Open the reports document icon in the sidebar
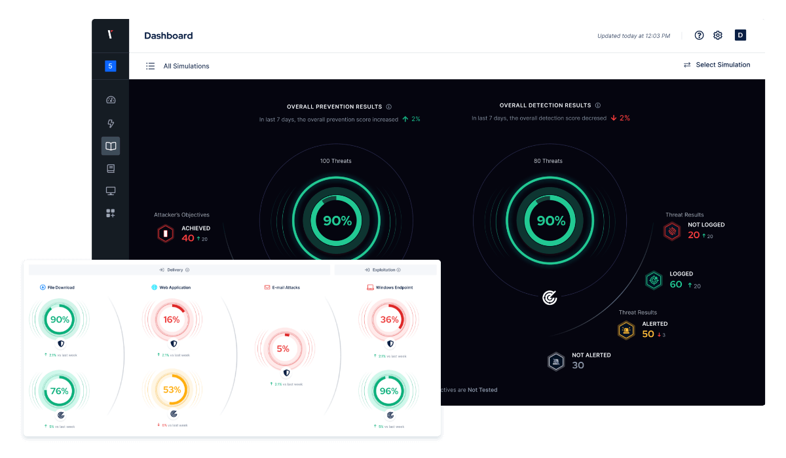786x458 pixels. (111, 168)
